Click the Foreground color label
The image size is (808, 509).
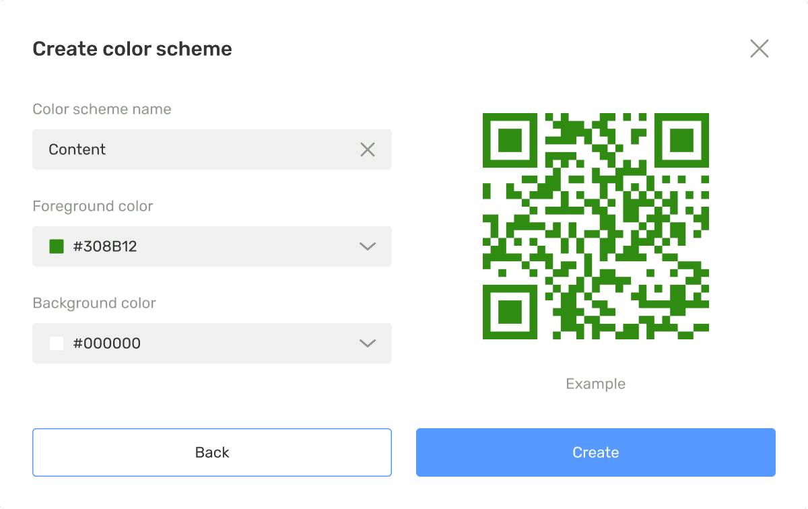pyautogui.click(x=93, y=206)
